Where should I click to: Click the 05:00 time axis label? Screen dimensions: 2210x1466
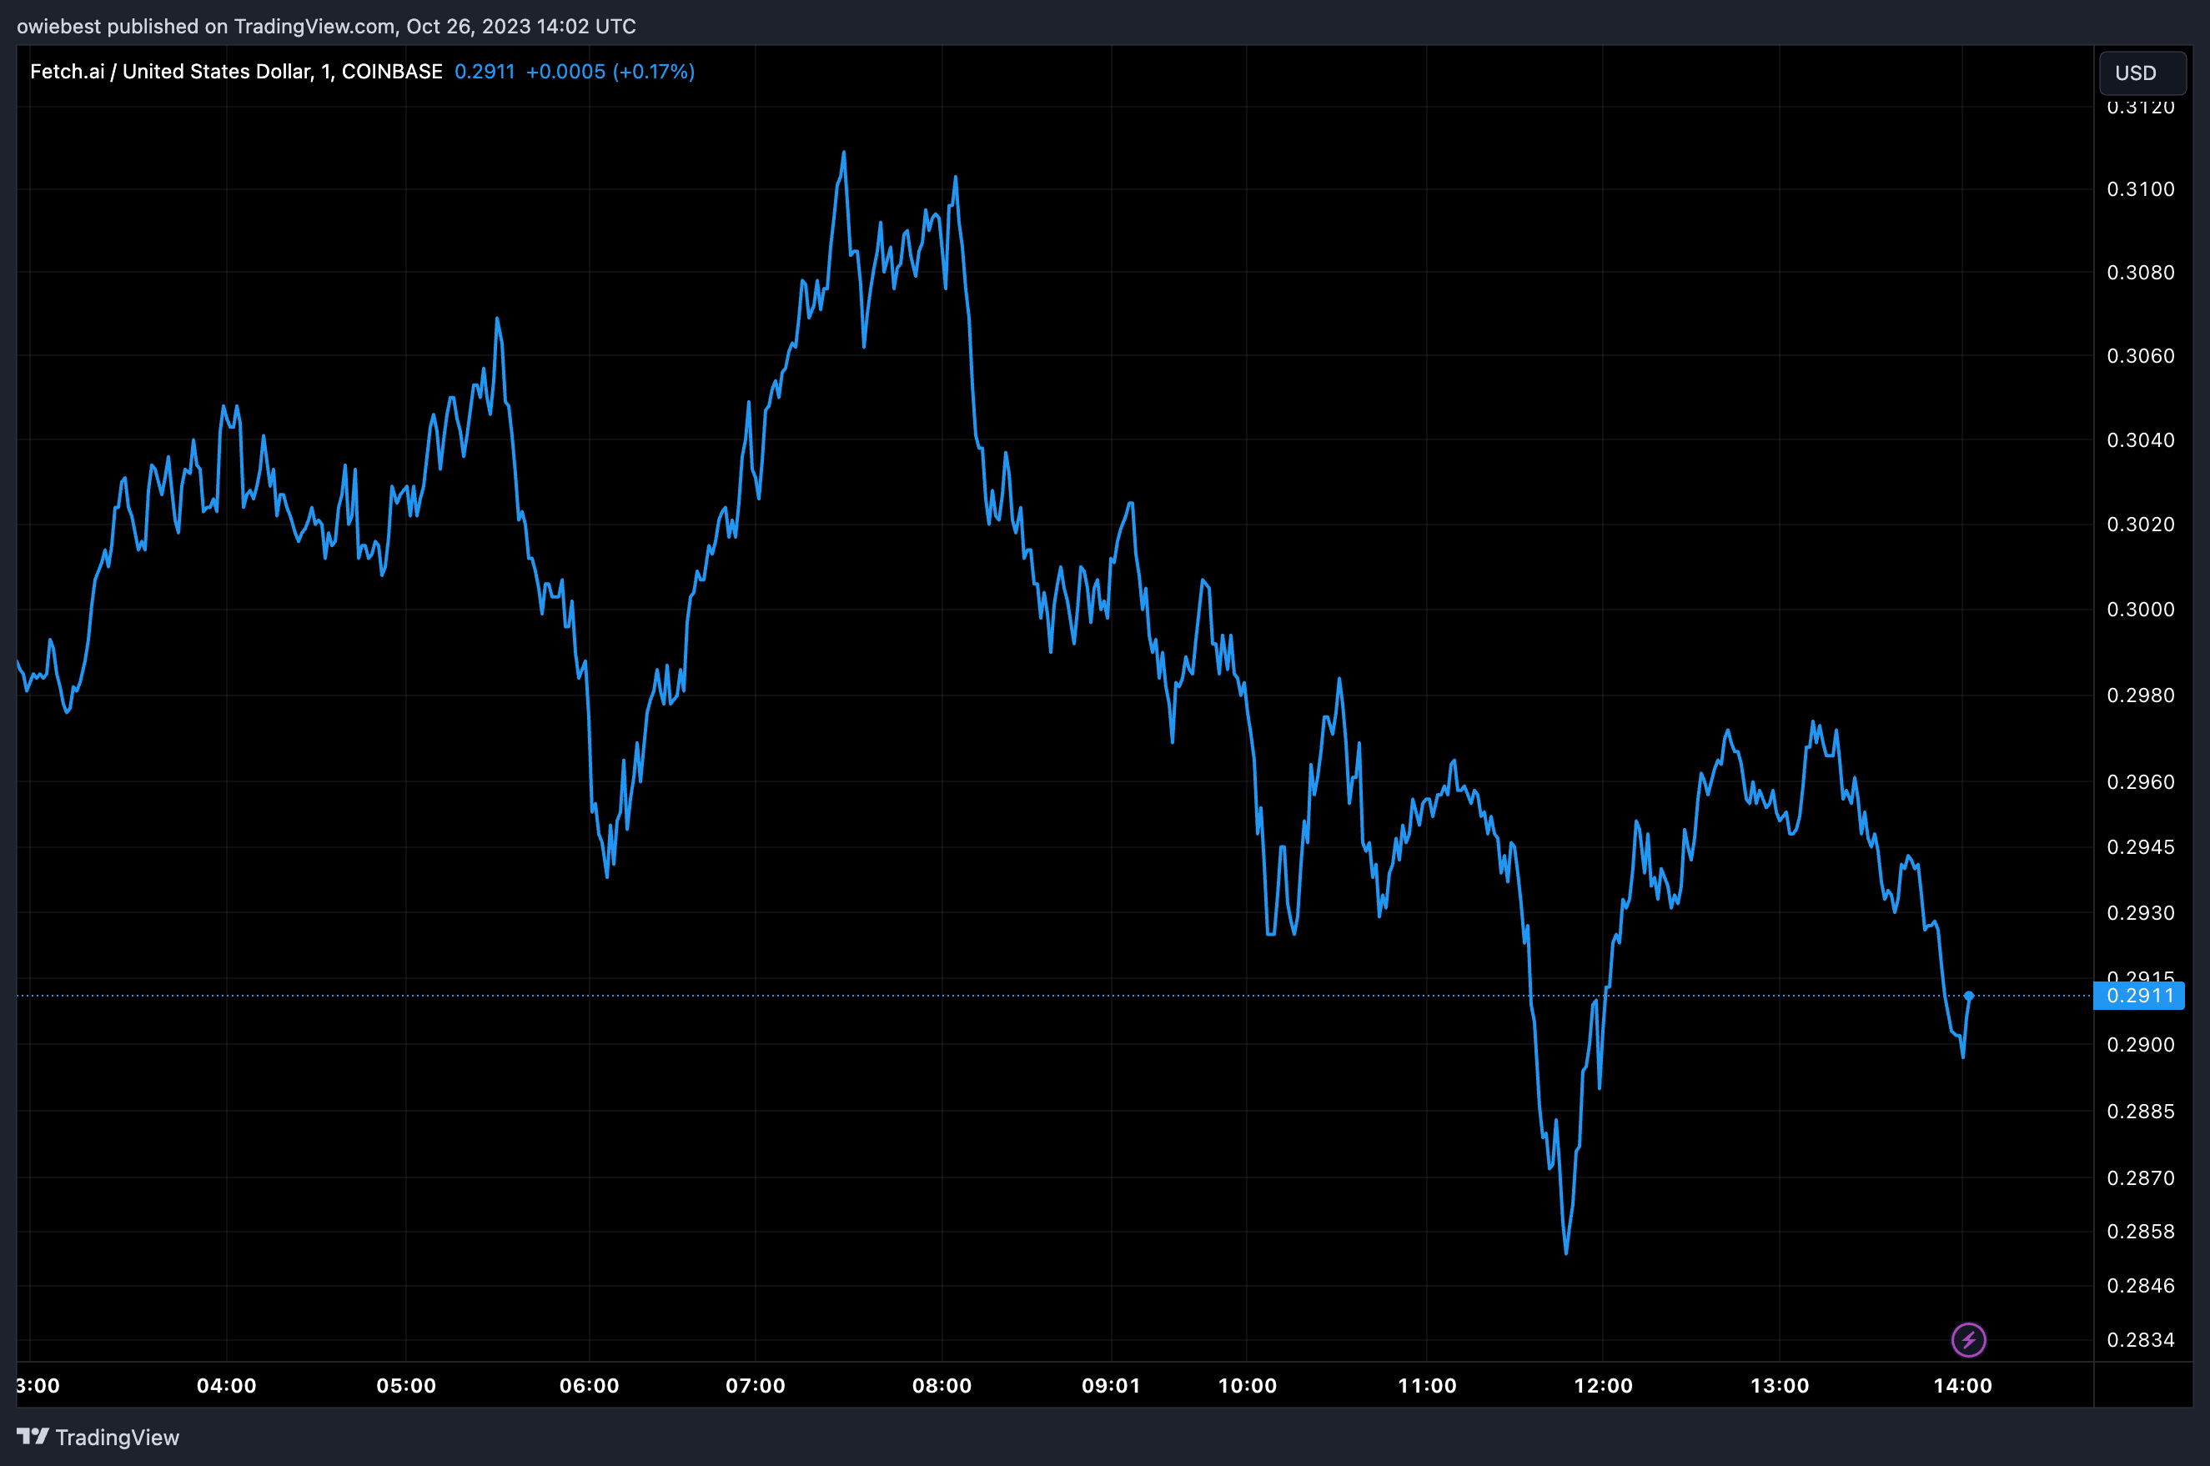click(406, 1386)
